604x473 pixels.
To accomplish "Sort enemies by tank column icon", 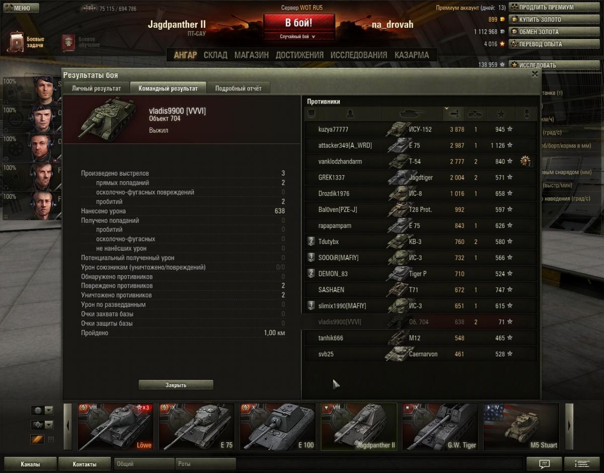I will click(412, 114).
